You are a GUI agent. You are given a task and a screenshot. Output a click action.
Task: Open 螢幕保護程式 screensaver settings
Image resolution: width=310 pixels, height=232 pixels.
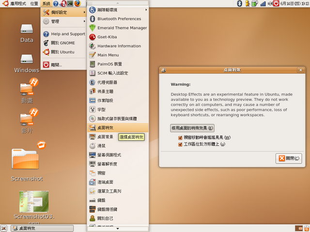pyautogui.click(x=118, y=155)
